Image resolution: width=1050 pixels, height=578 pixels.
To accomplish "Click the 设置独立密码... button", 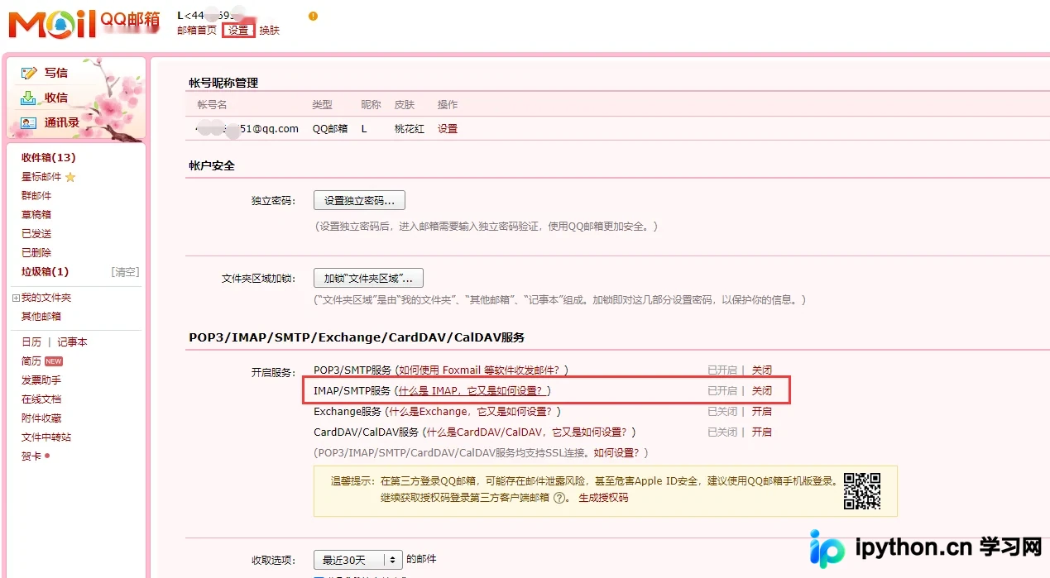I will pos(359,200).
